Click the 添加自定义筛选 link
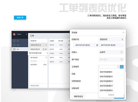 (x=34, y=86)
